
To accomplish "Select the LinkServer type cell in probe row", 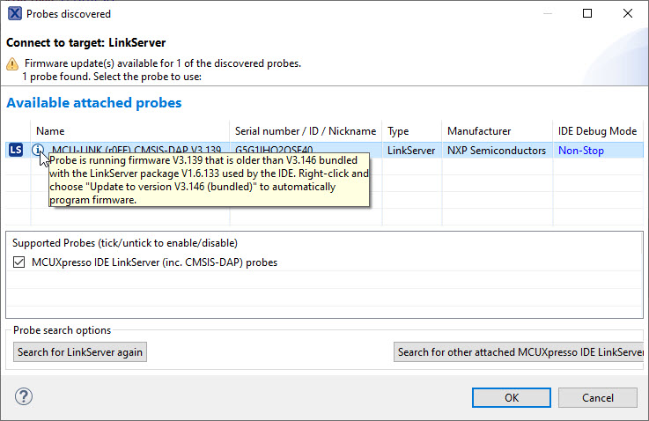I will click(410, 151).
